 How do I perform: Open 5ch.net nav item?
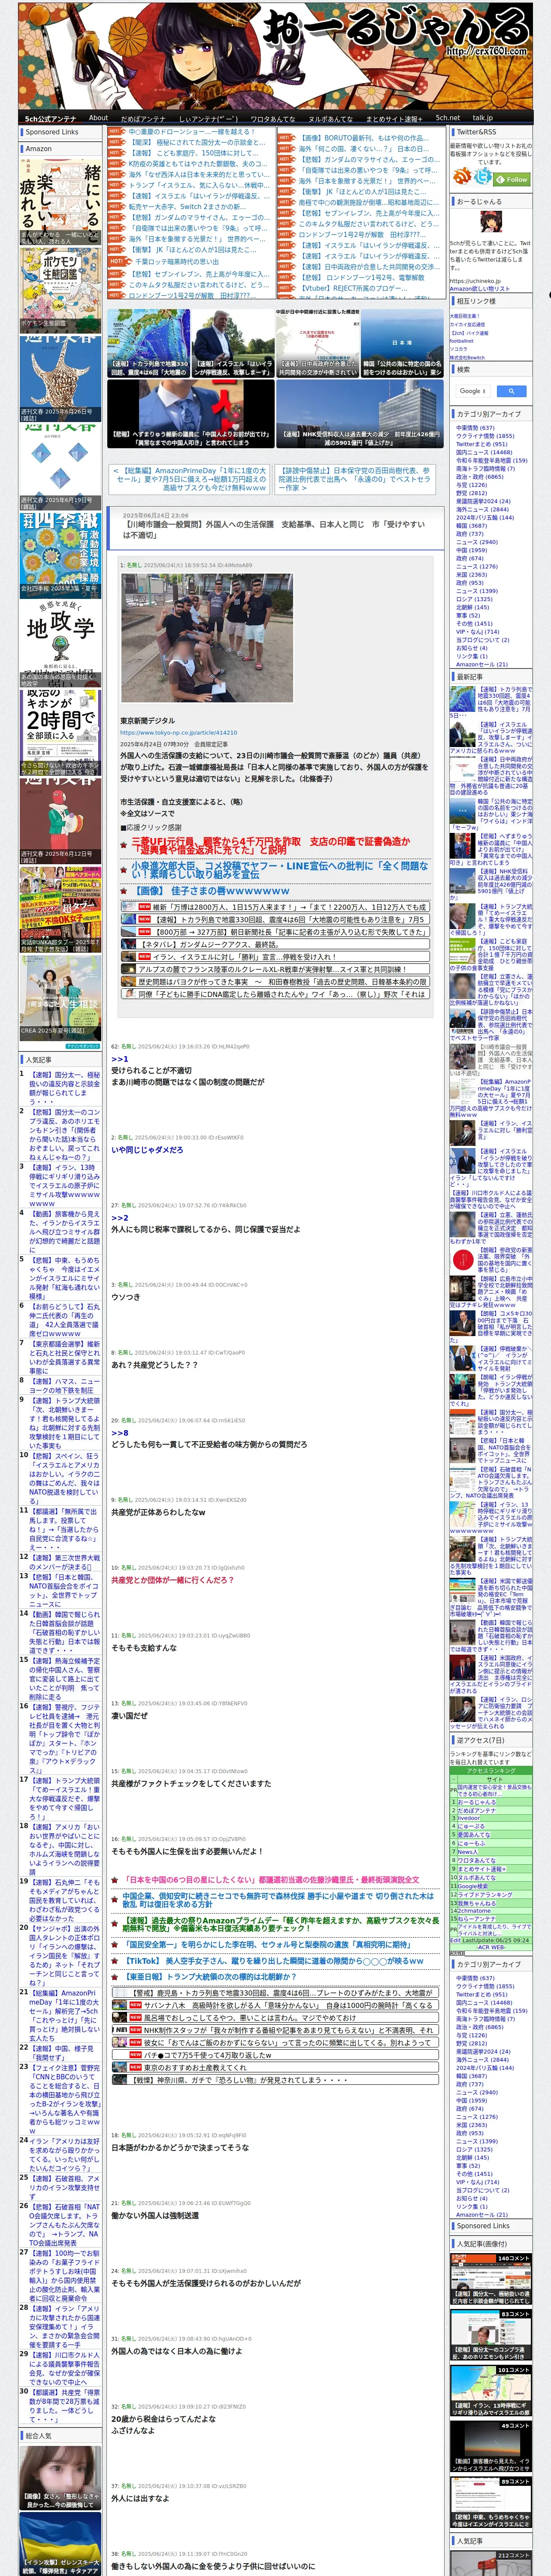click(x=447, y=118)
